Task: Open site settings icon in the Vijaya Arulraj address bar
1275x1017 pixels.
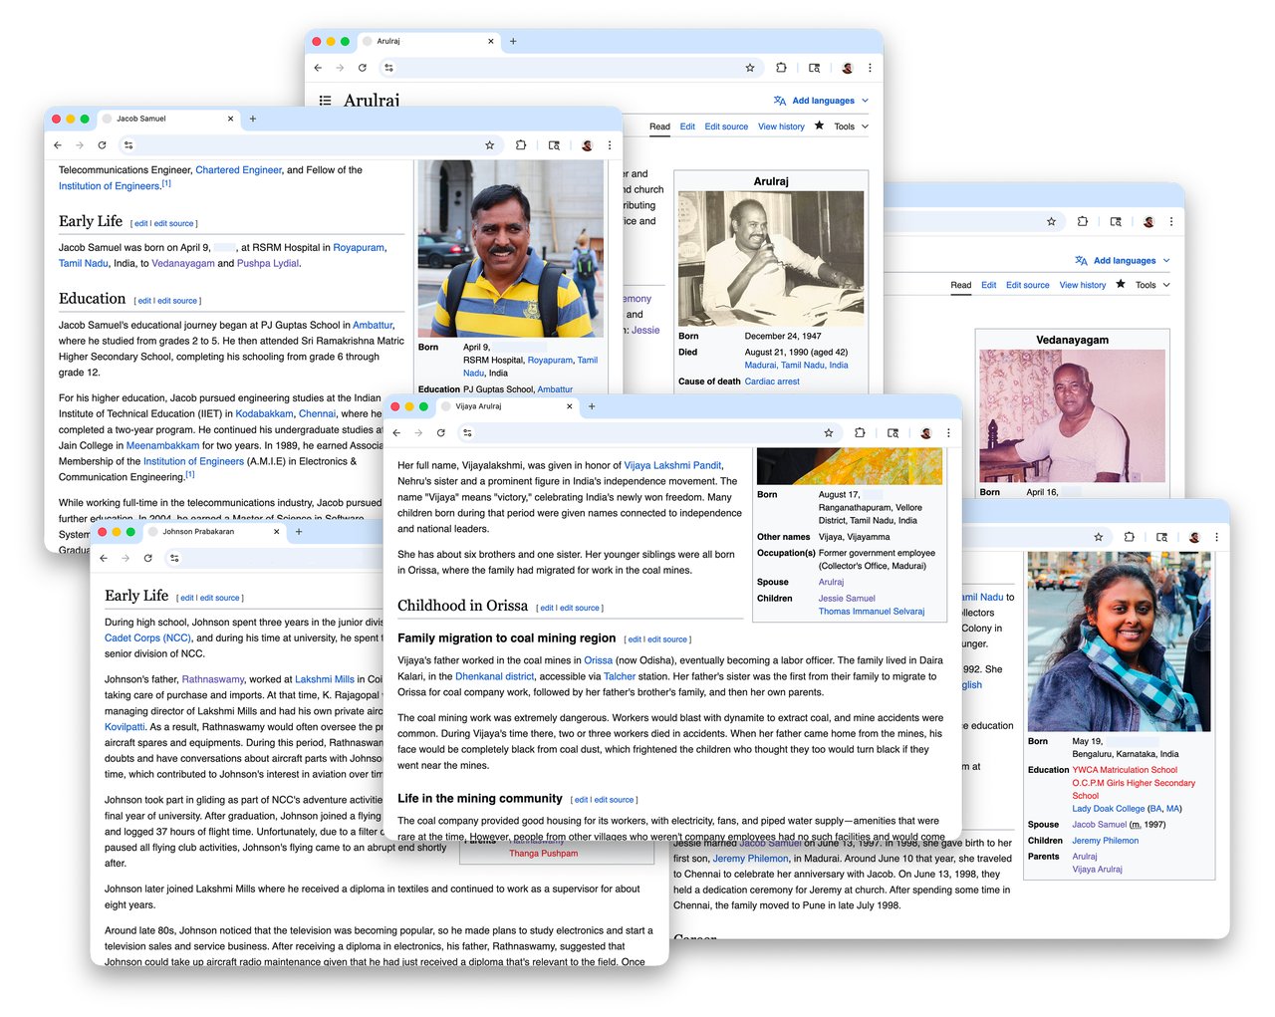Action: 467,433
